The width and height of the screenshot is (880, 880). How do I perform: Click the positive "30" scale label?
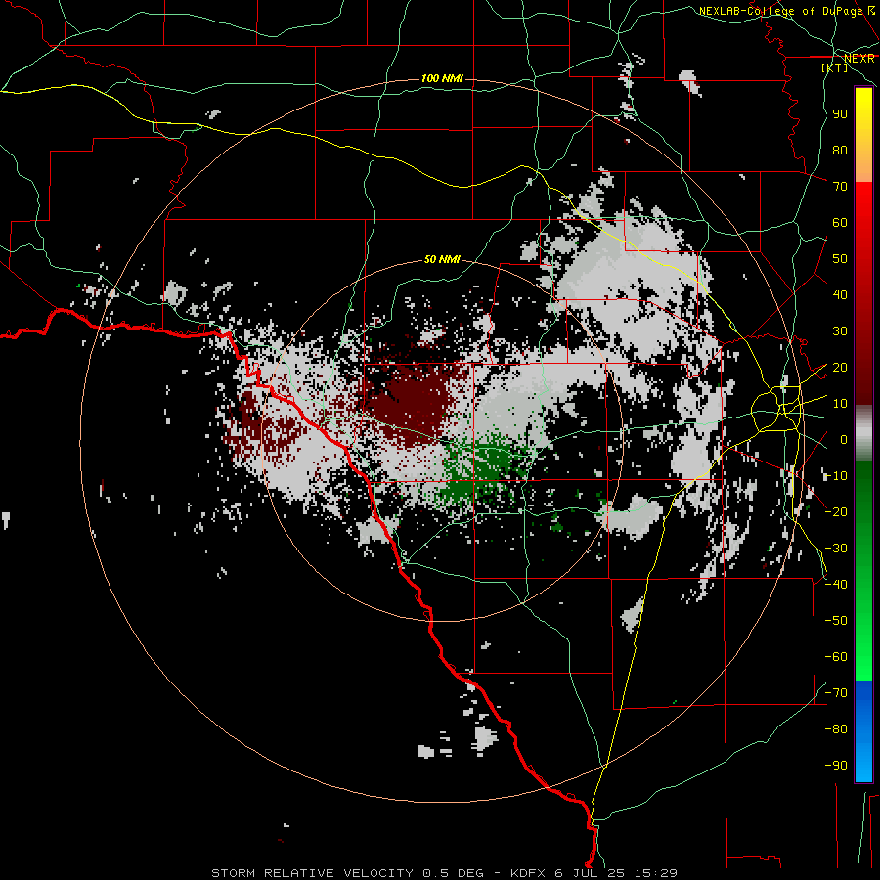pyautogui.click(x=840, y=331)
